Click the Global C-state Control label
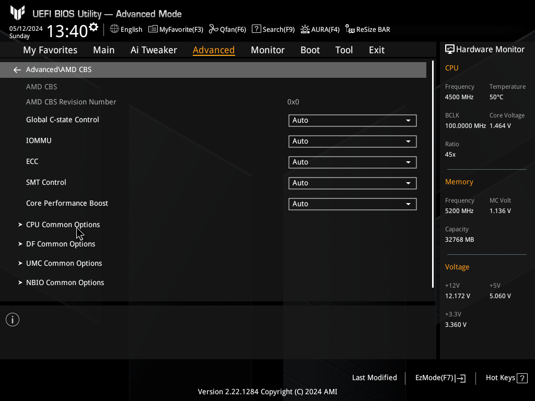The width and height of the screenshot is (535, 401). coord(63,120)
